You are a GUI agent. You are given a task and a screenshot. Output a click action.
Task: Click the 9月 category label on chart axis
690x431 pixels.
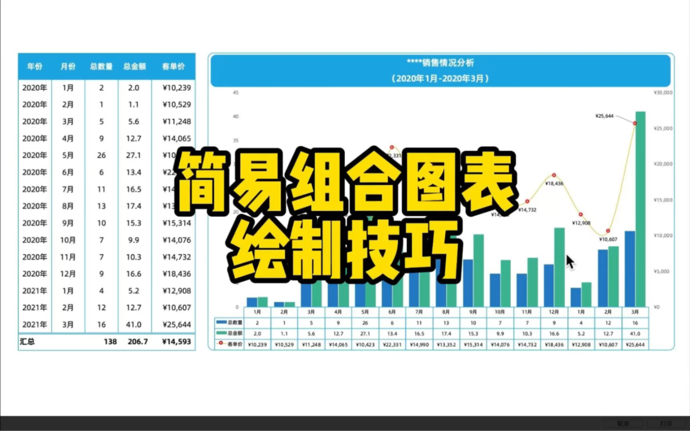473,312
